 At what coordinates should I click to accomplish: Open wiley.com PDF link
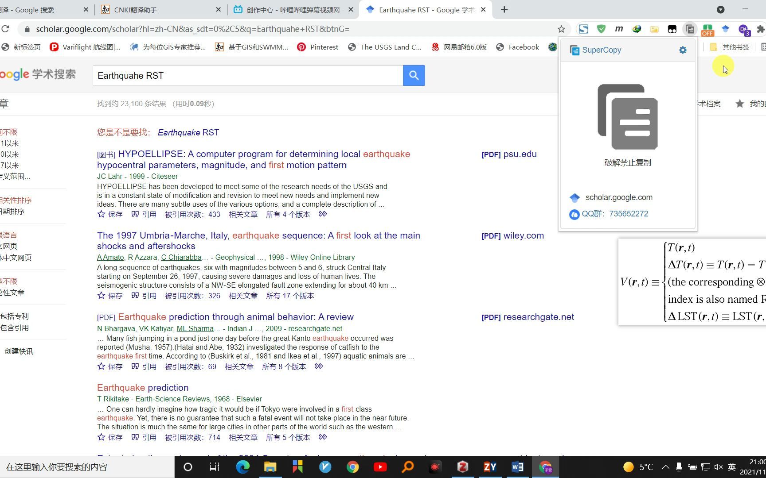(x=513, y=235)
